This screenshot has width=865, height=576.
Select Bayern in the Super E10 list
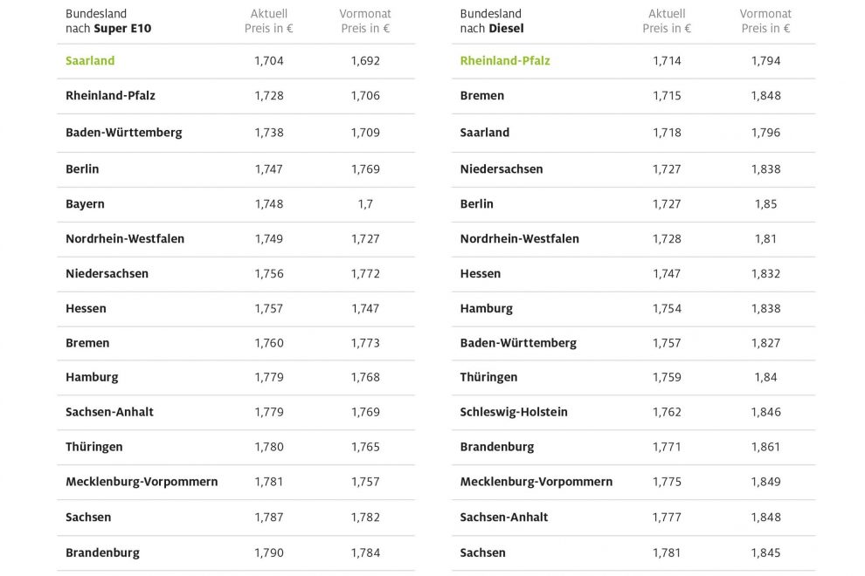click(x=85, y=204)
